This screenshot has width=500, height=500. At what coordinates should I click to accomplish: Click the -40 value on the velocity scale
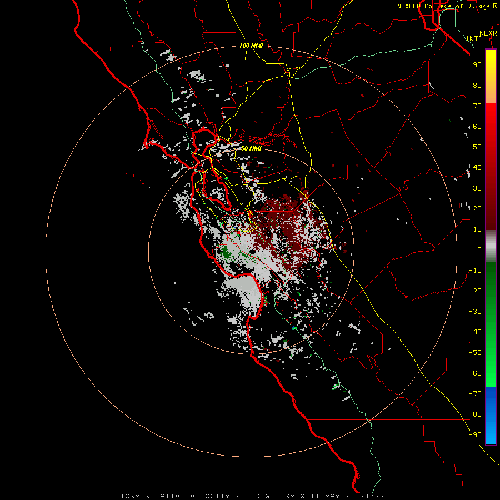475,332
